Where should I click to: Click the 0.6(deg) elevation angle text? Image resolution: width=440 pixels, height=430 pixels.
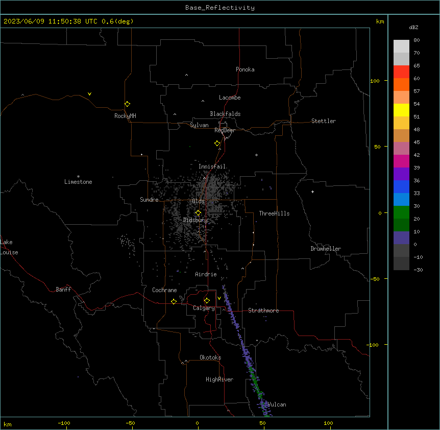click(x=117, y=21)
